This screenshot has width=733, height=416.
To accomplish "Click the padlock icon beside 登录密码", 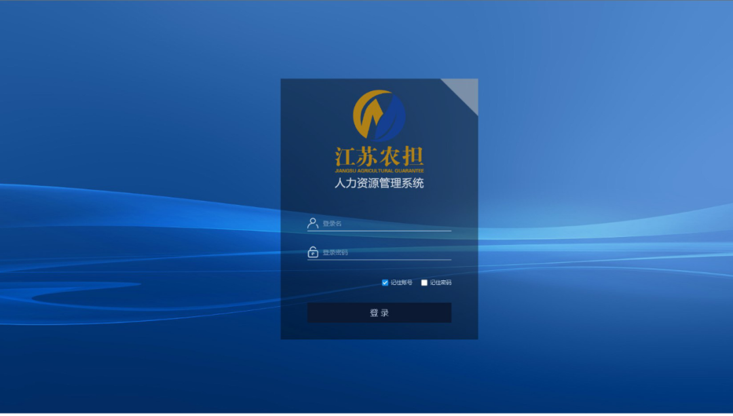I will pos(313,252).
